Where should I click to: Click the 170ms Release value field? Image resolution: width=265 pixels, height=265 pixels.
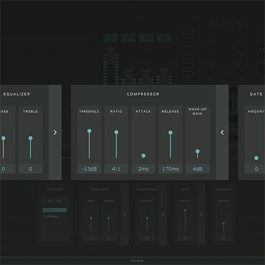(x=170, y=169)
